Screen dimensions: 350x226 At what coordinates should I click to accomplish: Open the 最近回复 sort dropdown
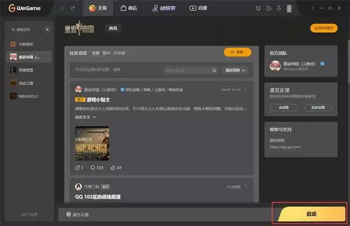(x=235, y=70)
